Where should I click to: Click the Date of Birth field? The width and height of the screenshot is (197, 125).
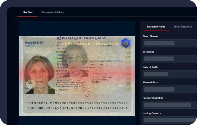tap(170, 74)
